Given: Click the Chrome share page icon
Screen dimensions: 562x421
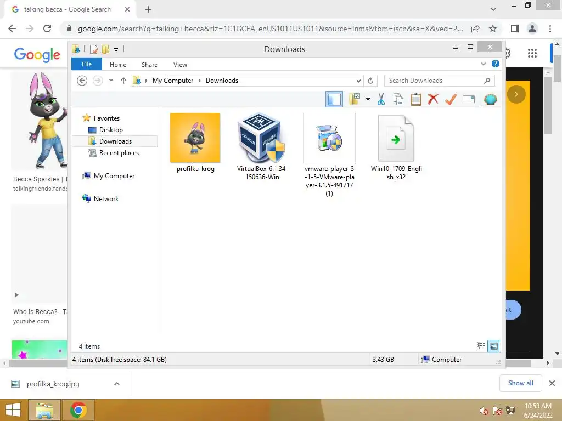Looking at the screenshot, I should pyautogui.click(x=475, y=29).
